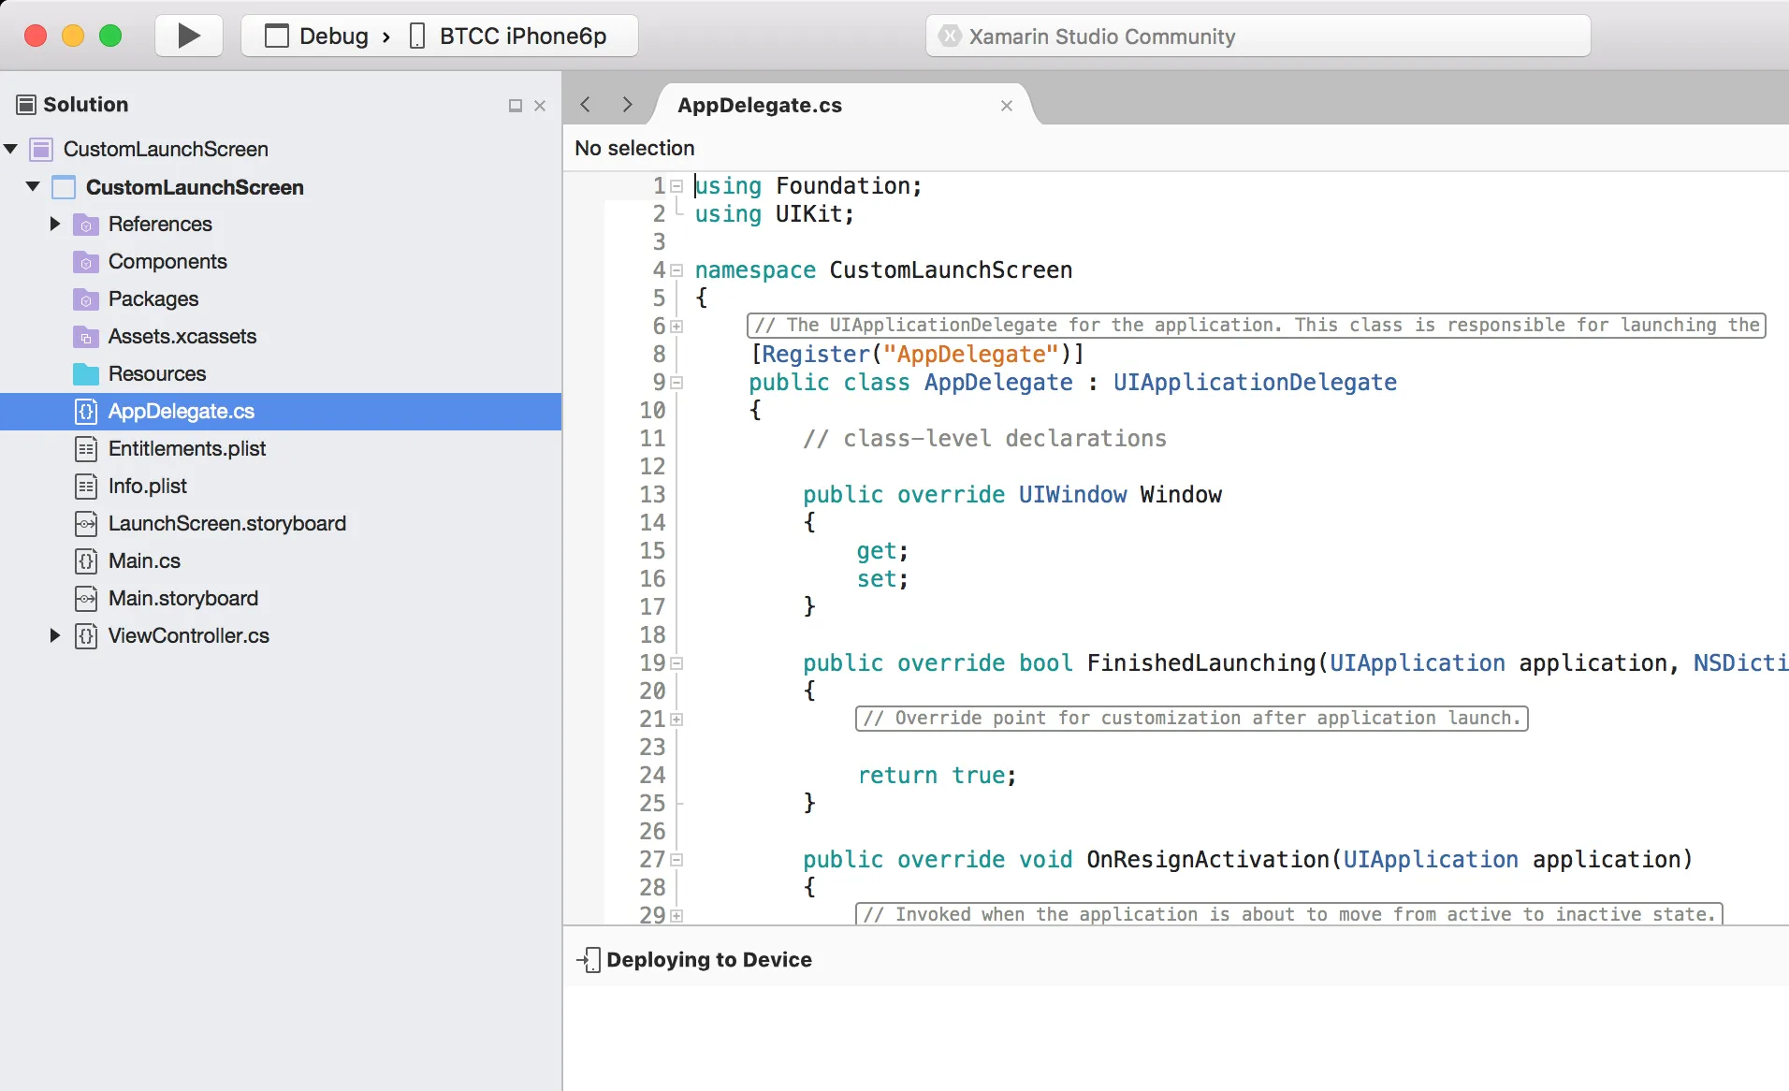Open LaunchScreen.storyboard from the tree
The image size is (1789, 1091).
coord(227,523)
